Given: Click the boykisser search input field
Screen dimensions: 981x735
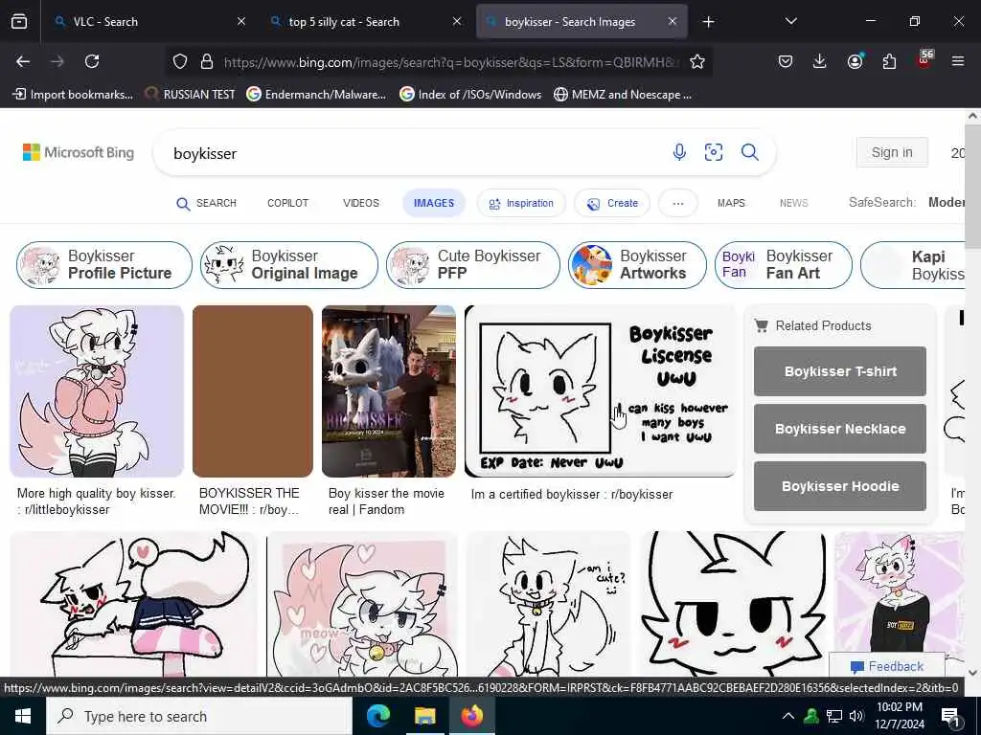Looking at the screenshot, I should [413, 153].
